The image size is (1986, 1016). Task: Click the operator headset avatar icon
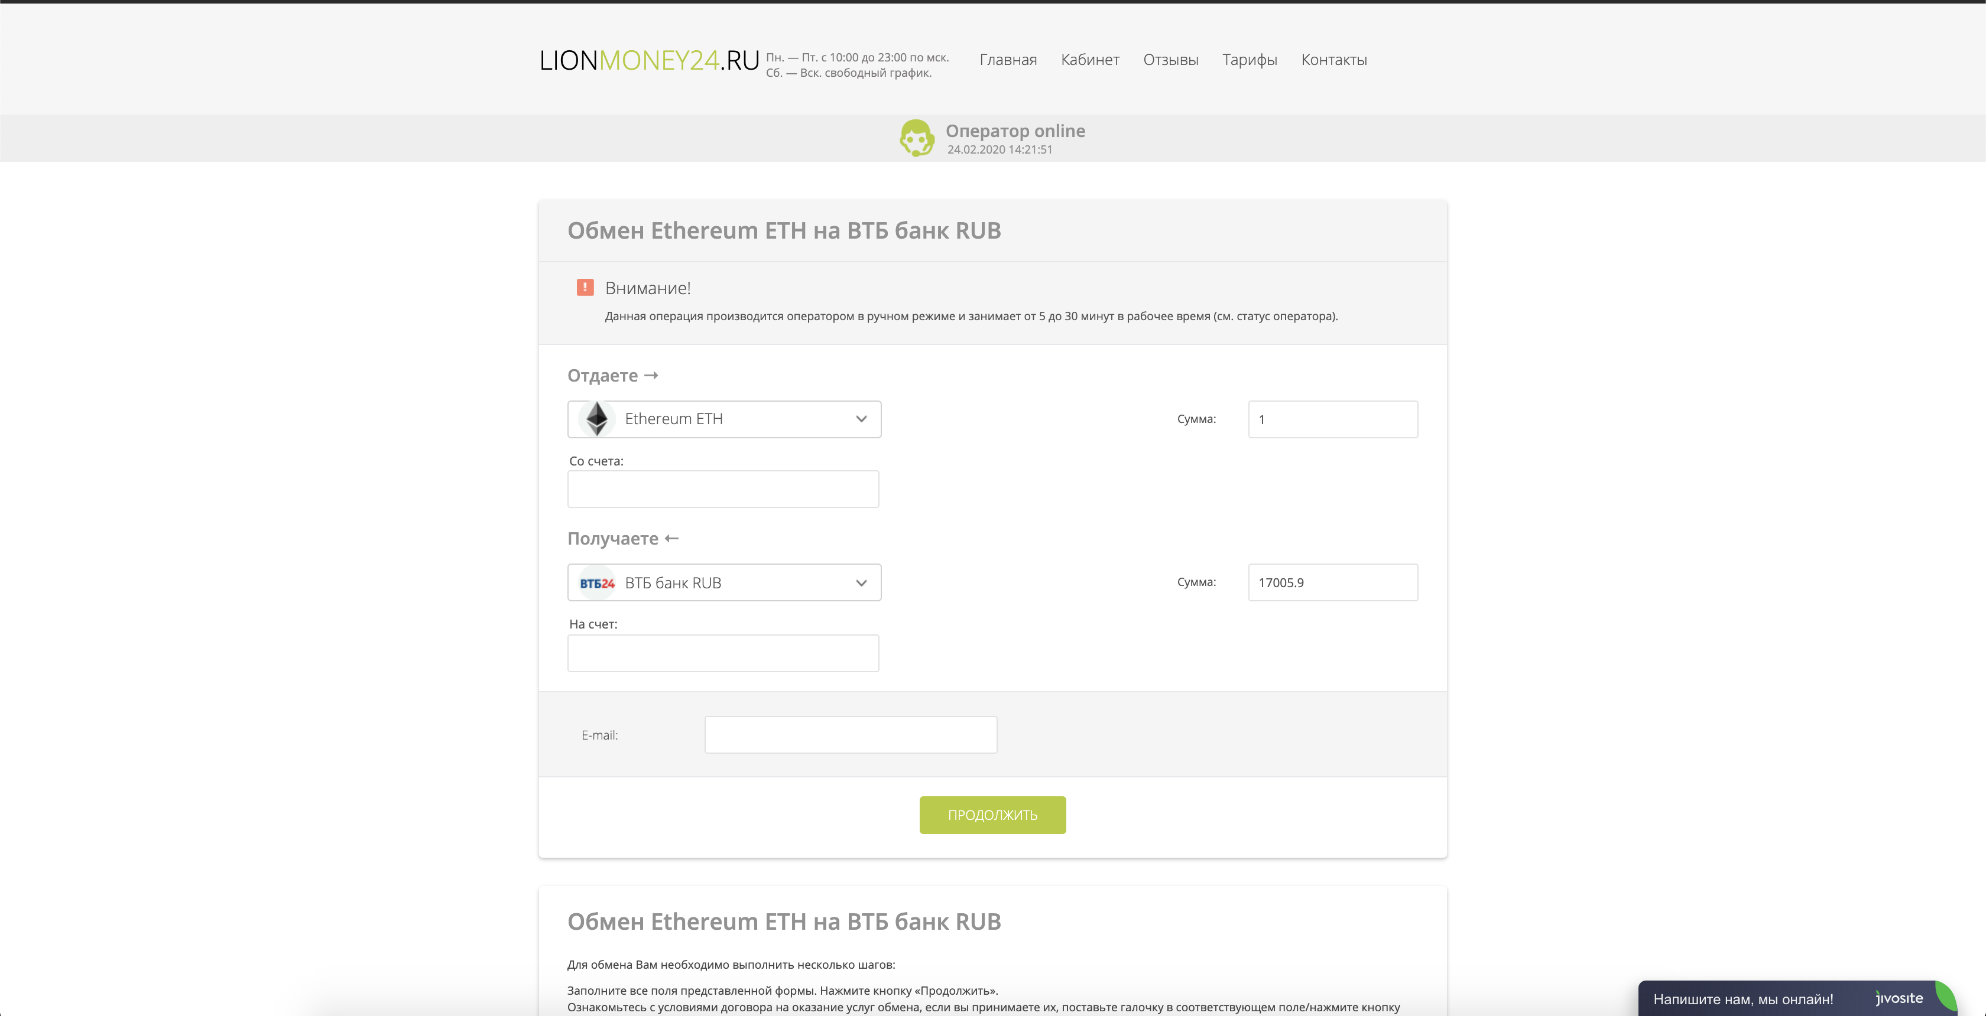(x=917, y=139)
